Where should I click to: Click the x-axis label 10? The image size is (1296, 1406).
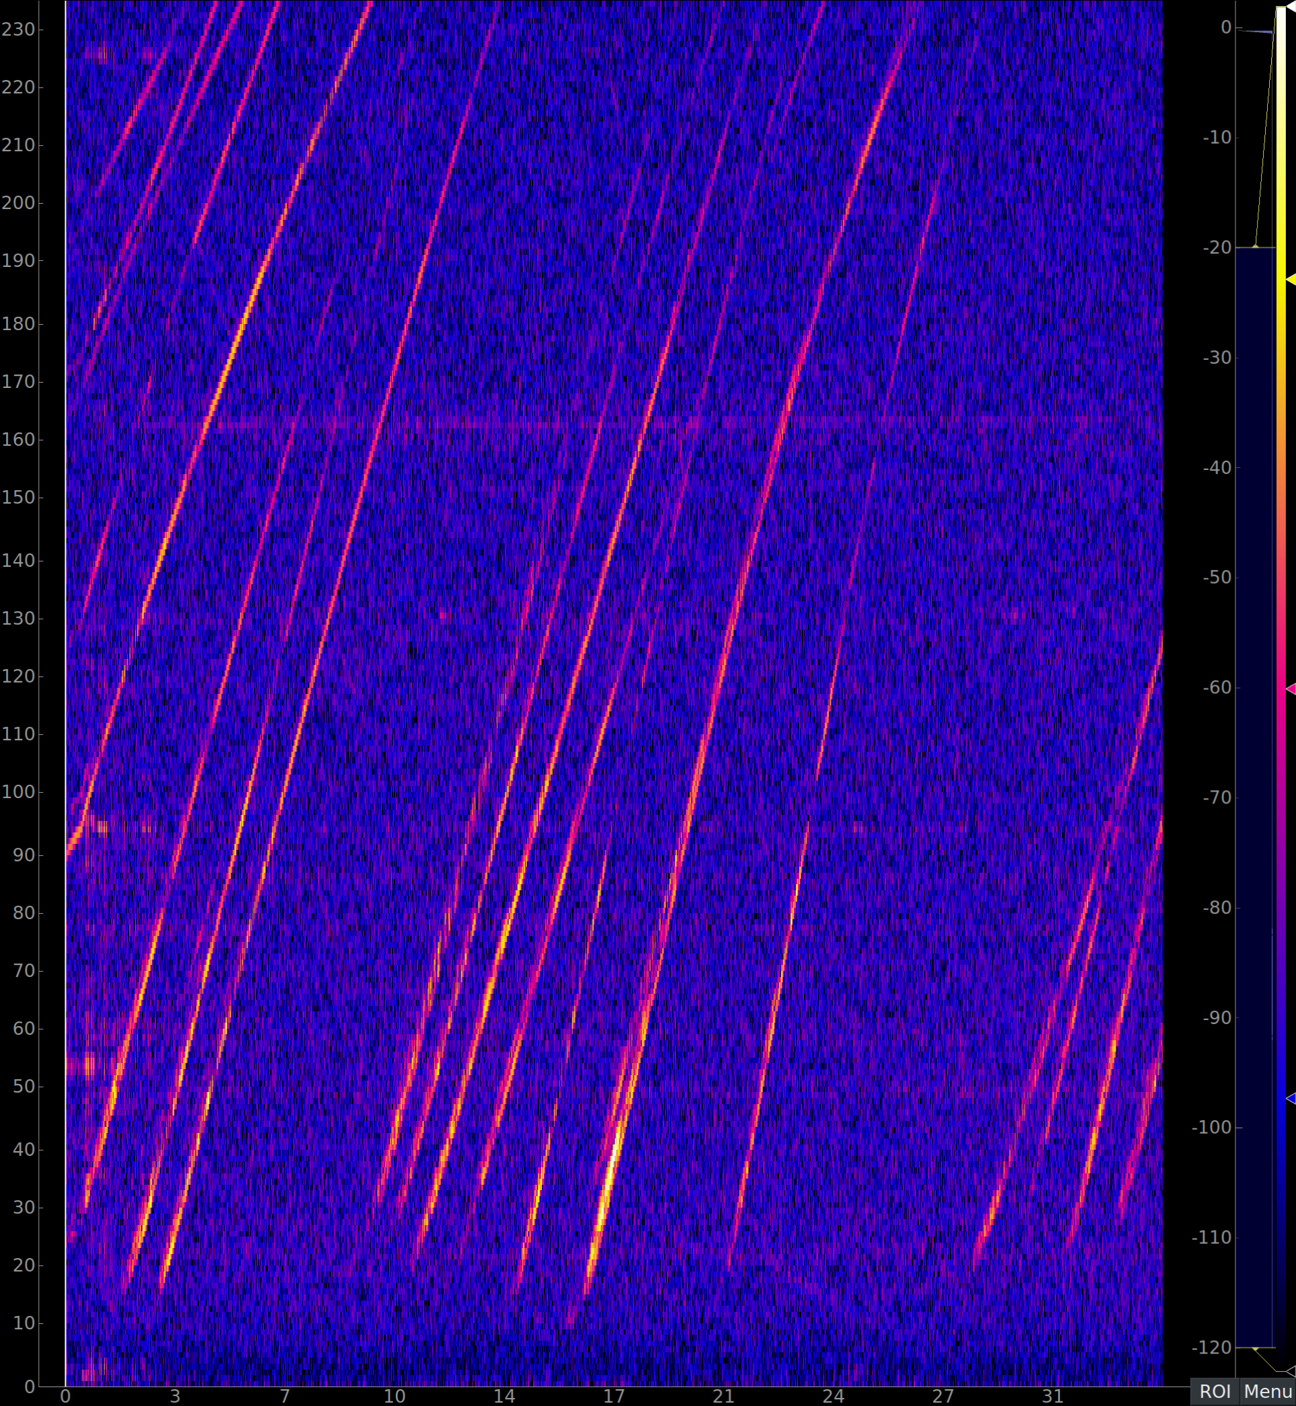click(x=394, y=1396)
